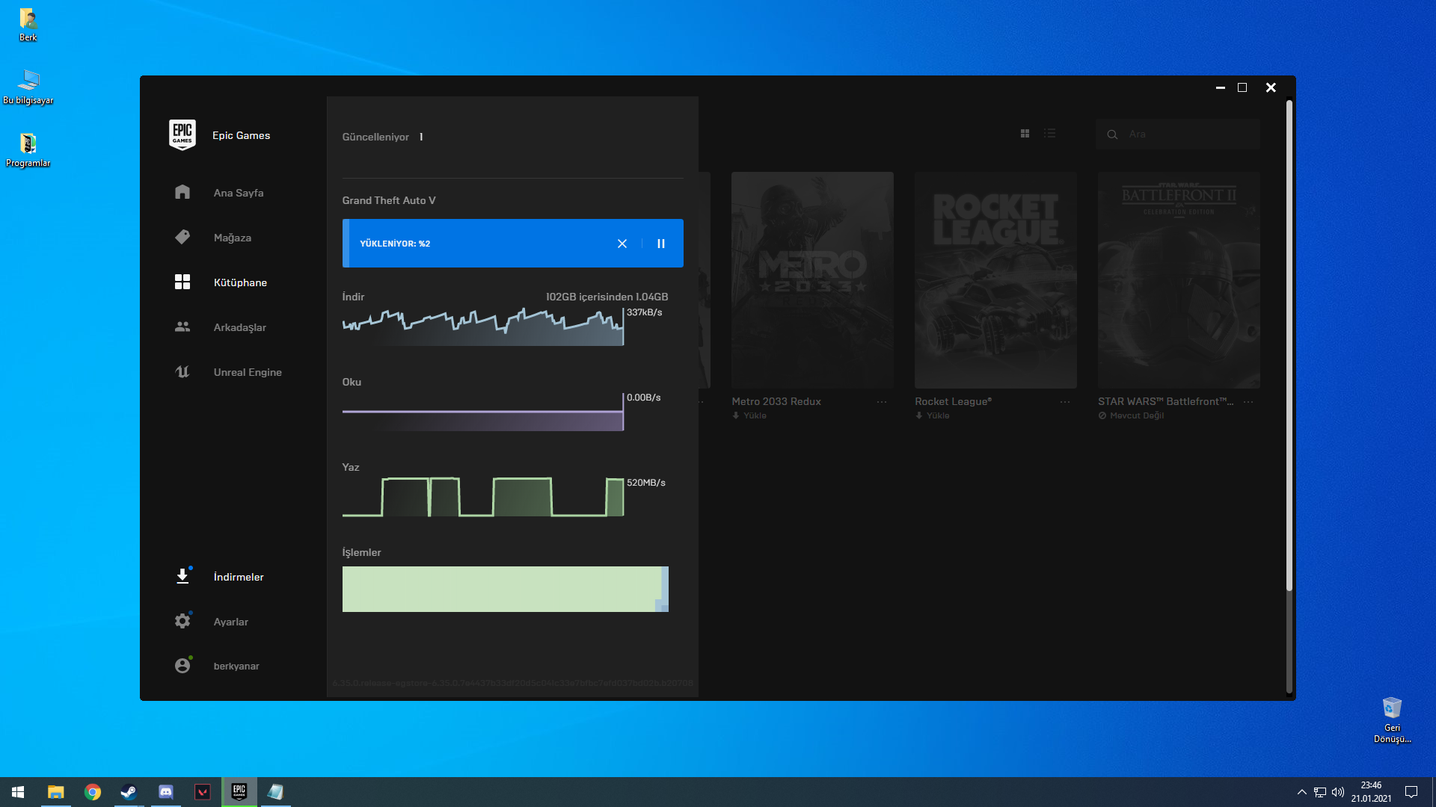Open Ayarlar settings gear
This screenshot has width=1436, height=807.
(x=182, y=621)
